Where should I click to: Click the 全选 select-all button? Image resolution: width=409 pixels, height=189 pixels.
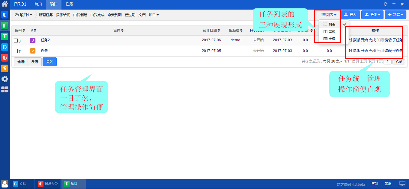tap(21, 62)
